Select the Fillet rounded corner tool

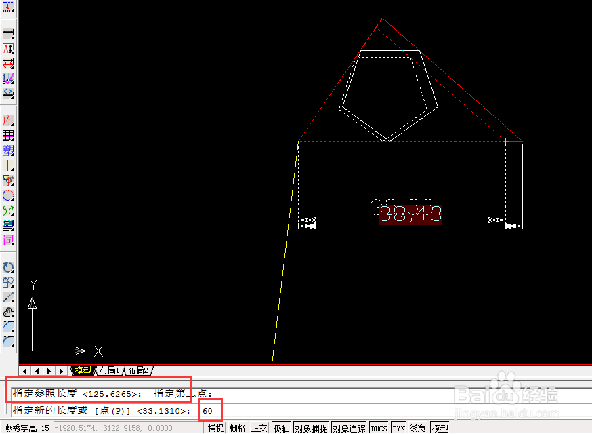8,342
